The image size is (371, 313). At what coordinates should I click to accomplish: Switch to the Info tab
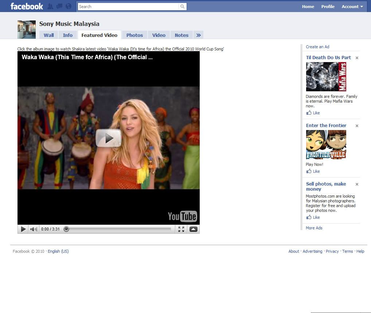tap(68, 35)
